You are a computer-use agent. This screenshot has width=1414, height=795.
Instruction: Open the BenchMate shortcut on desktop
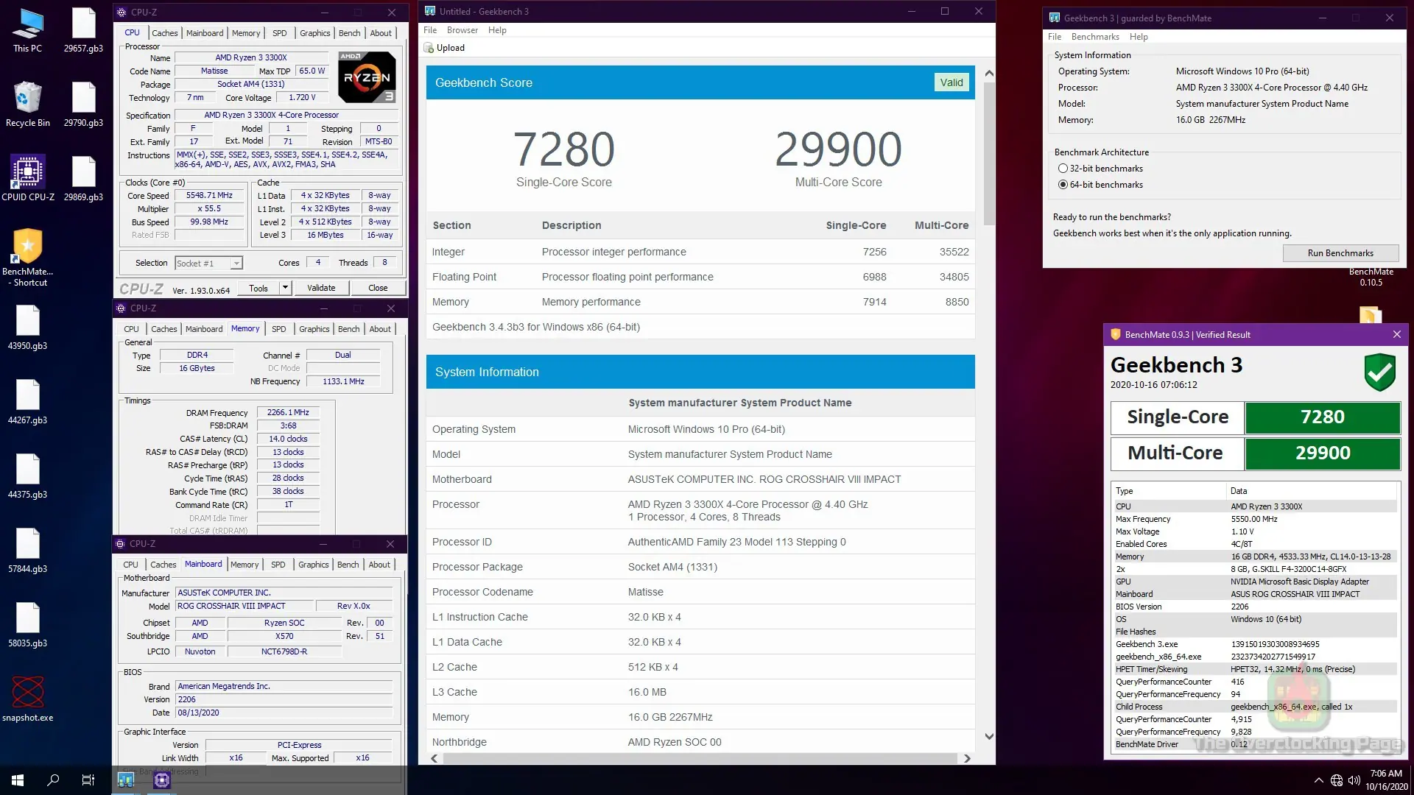tap(27, 257)
